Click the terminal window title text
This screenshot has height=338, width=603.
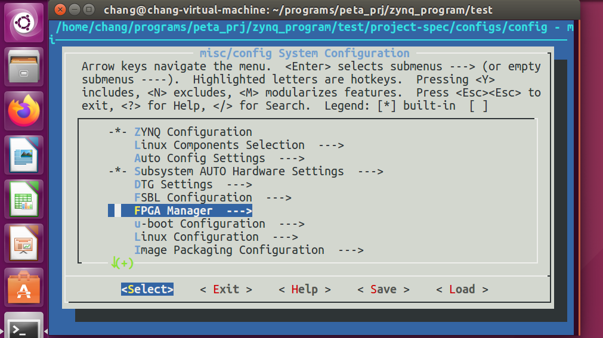[298, 10]
